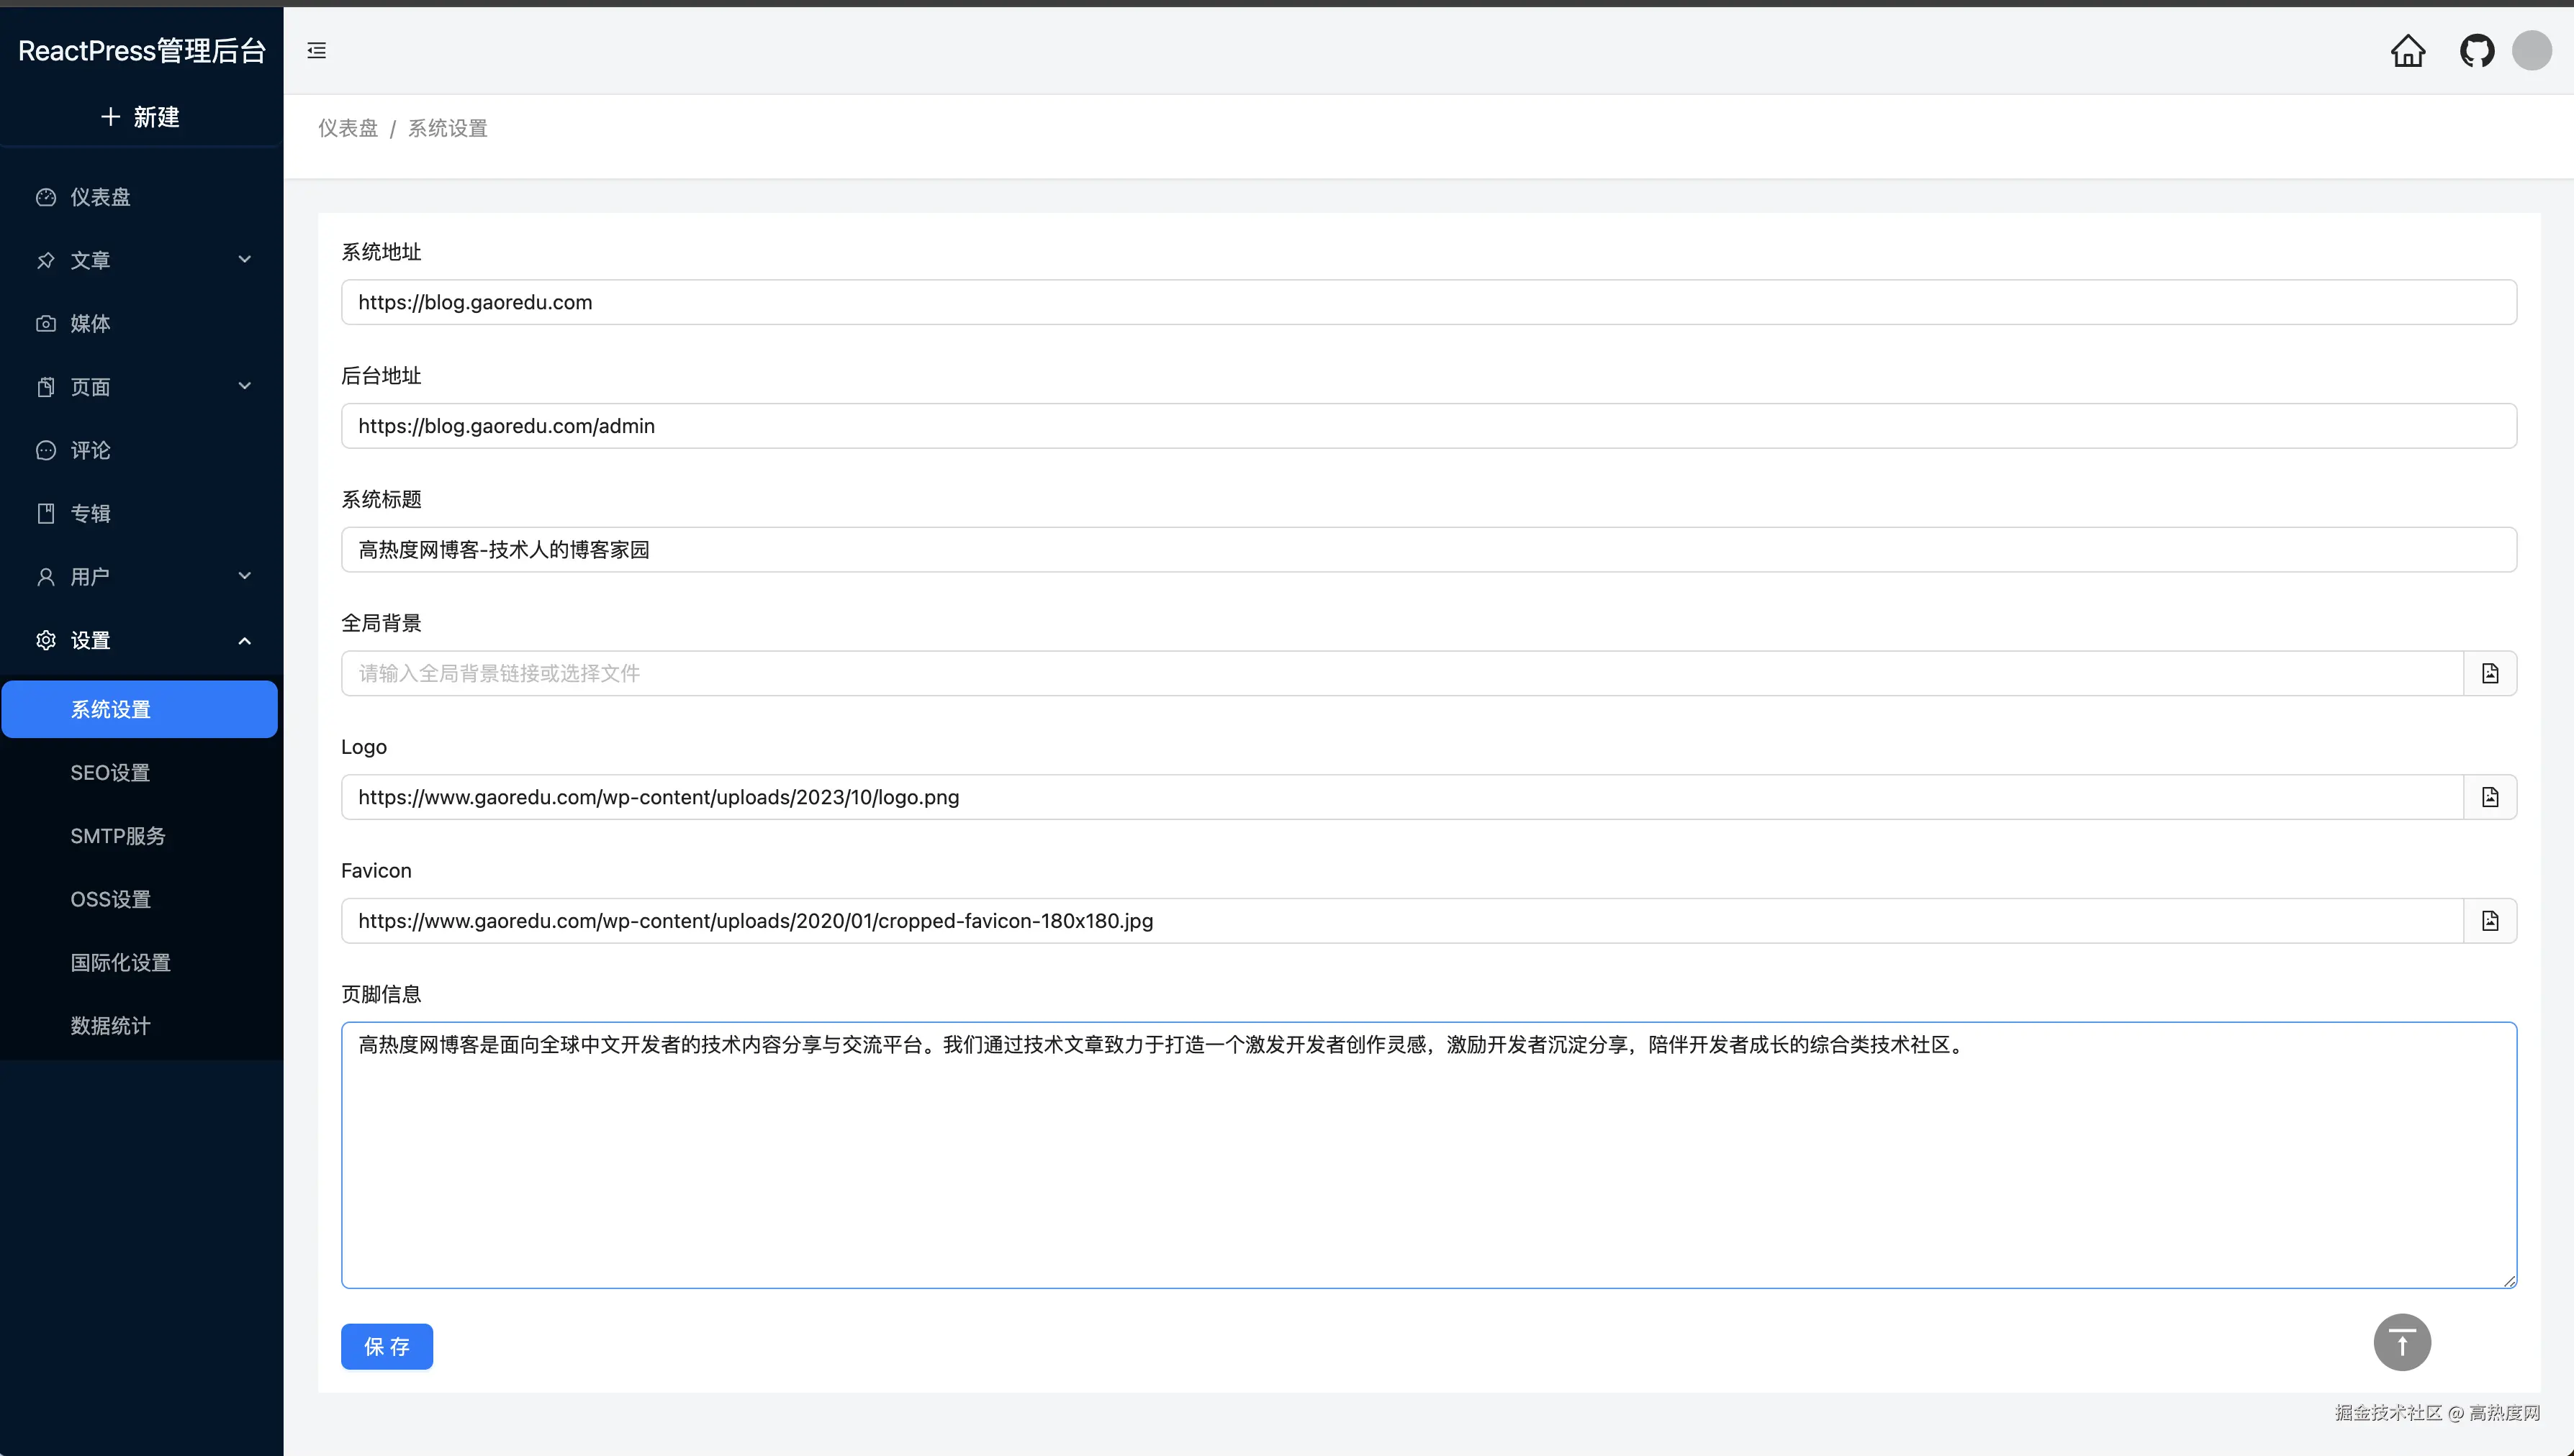
Task: Click file picker icon for Logo field
Action: [2489, 797]
